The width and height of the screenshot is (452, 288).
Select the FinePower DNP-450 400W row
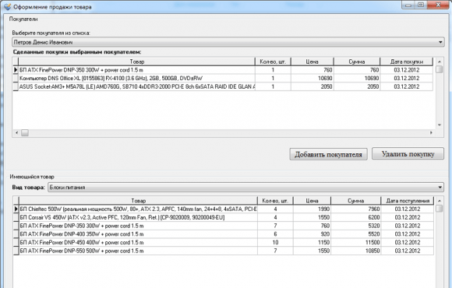224,243
